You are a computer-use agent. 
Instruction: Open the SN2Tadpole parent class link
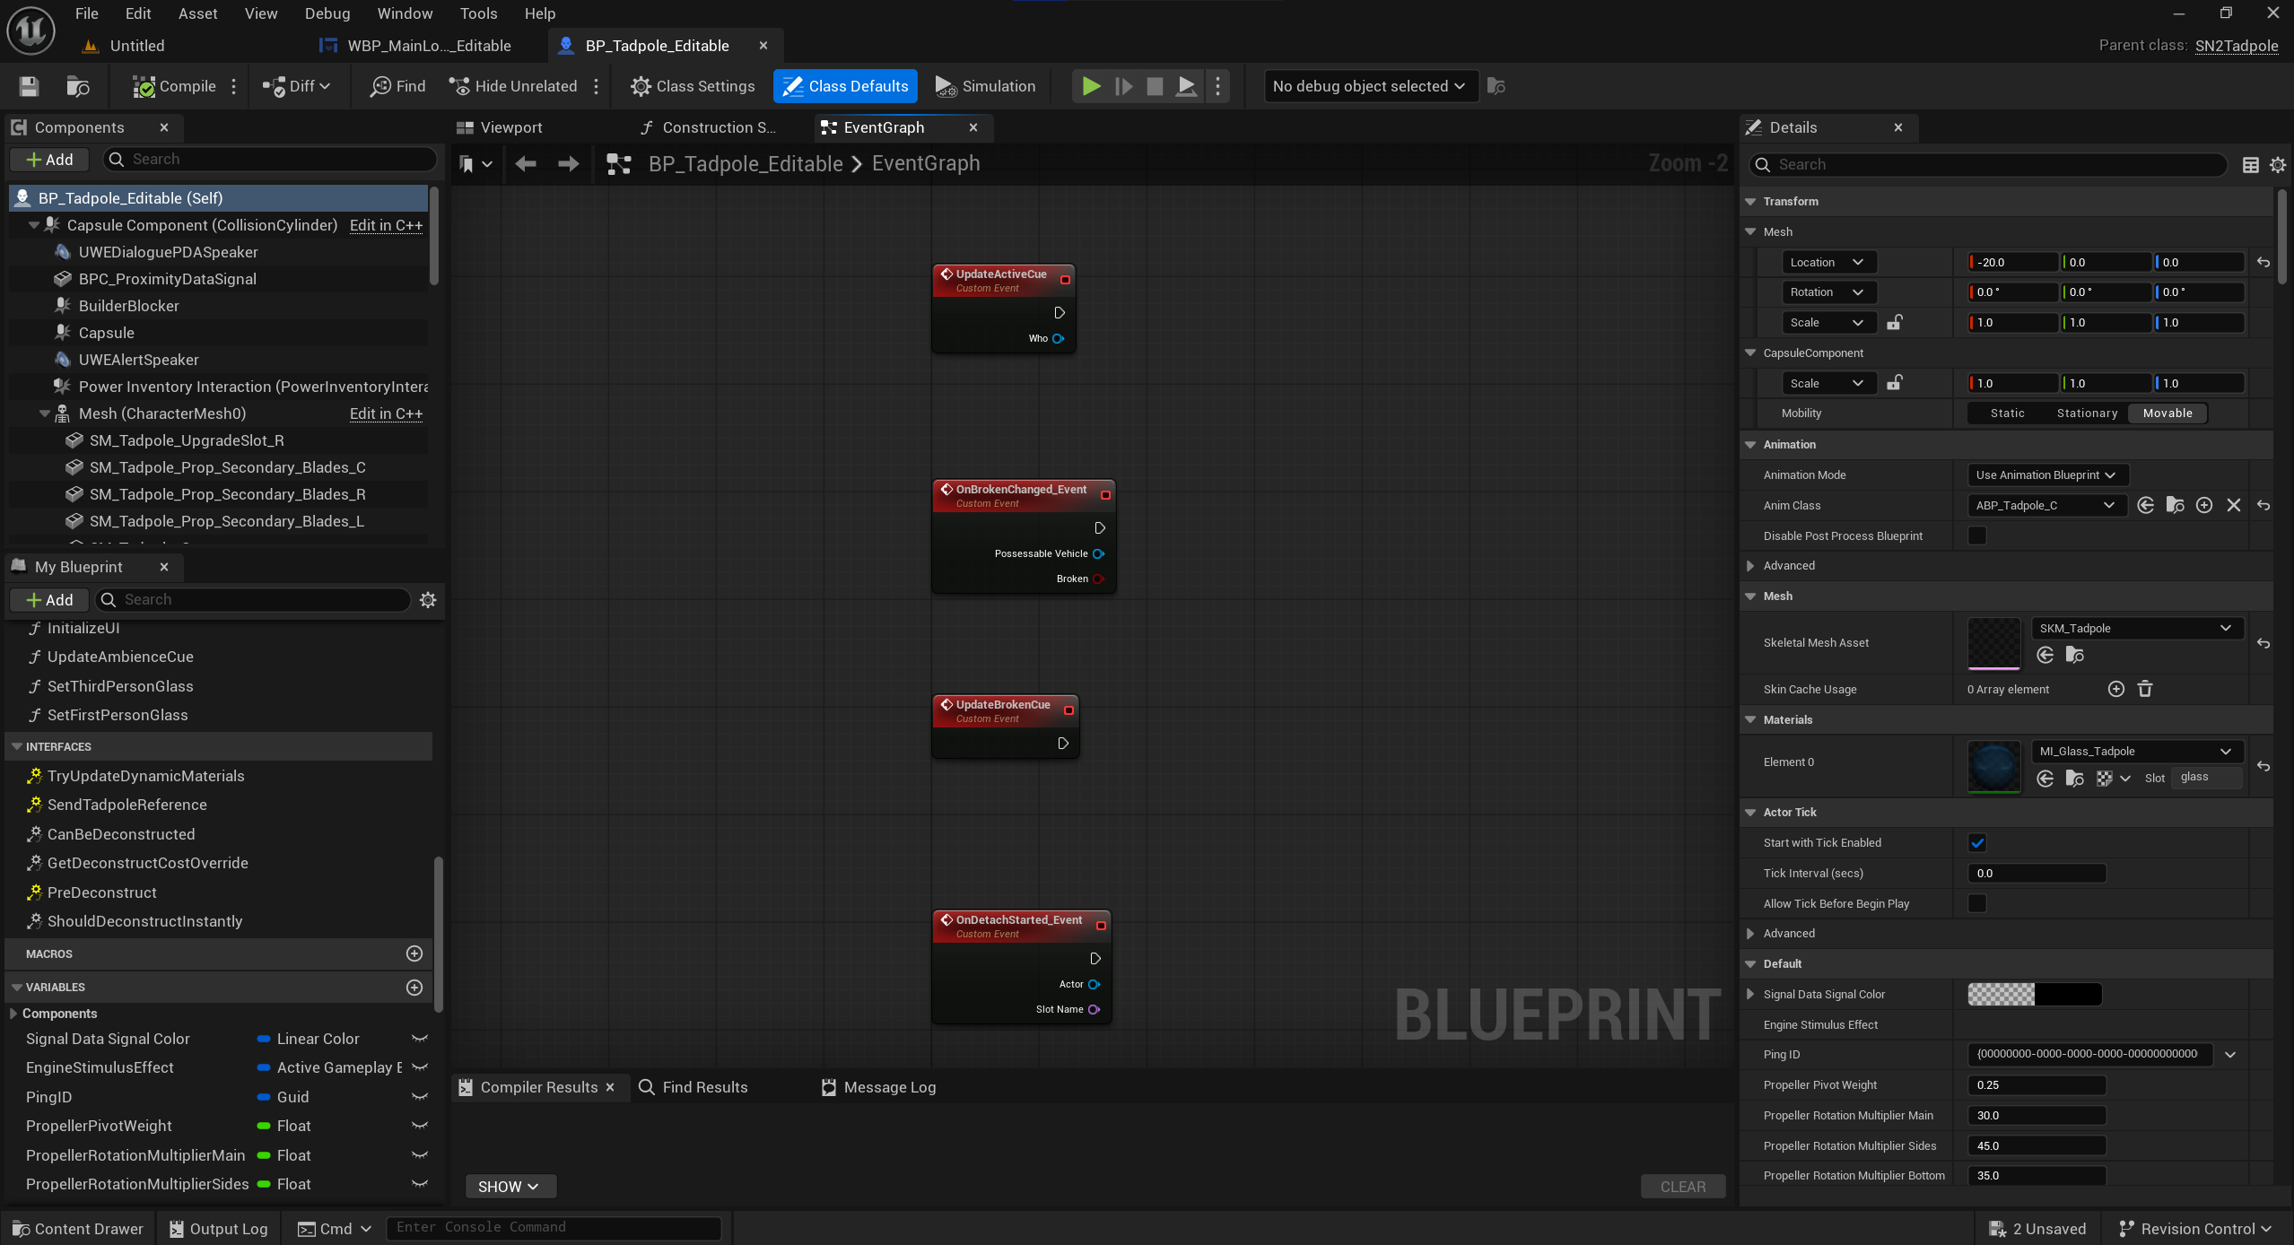pos(2237,46)
